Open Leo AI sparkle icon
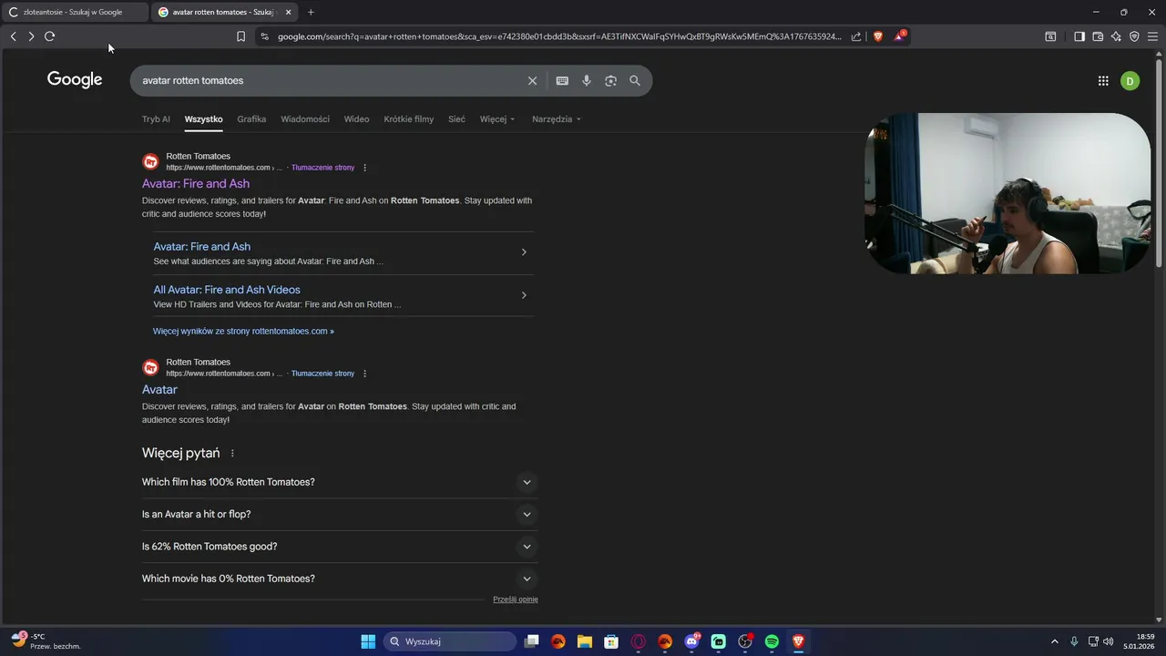The width and height of the screenshot is (1166, 656). [x=1116, y=36]
